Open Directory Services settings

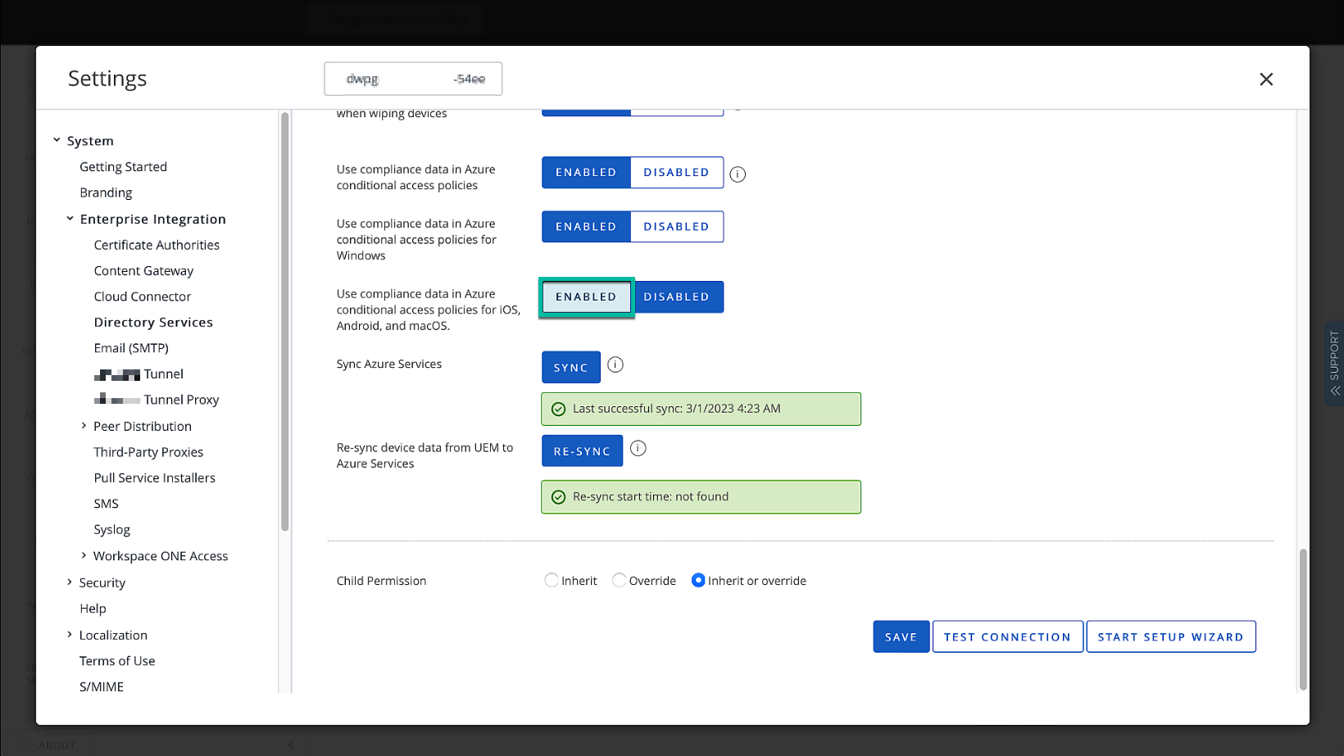pyautogui.click(x=153, y=323)
